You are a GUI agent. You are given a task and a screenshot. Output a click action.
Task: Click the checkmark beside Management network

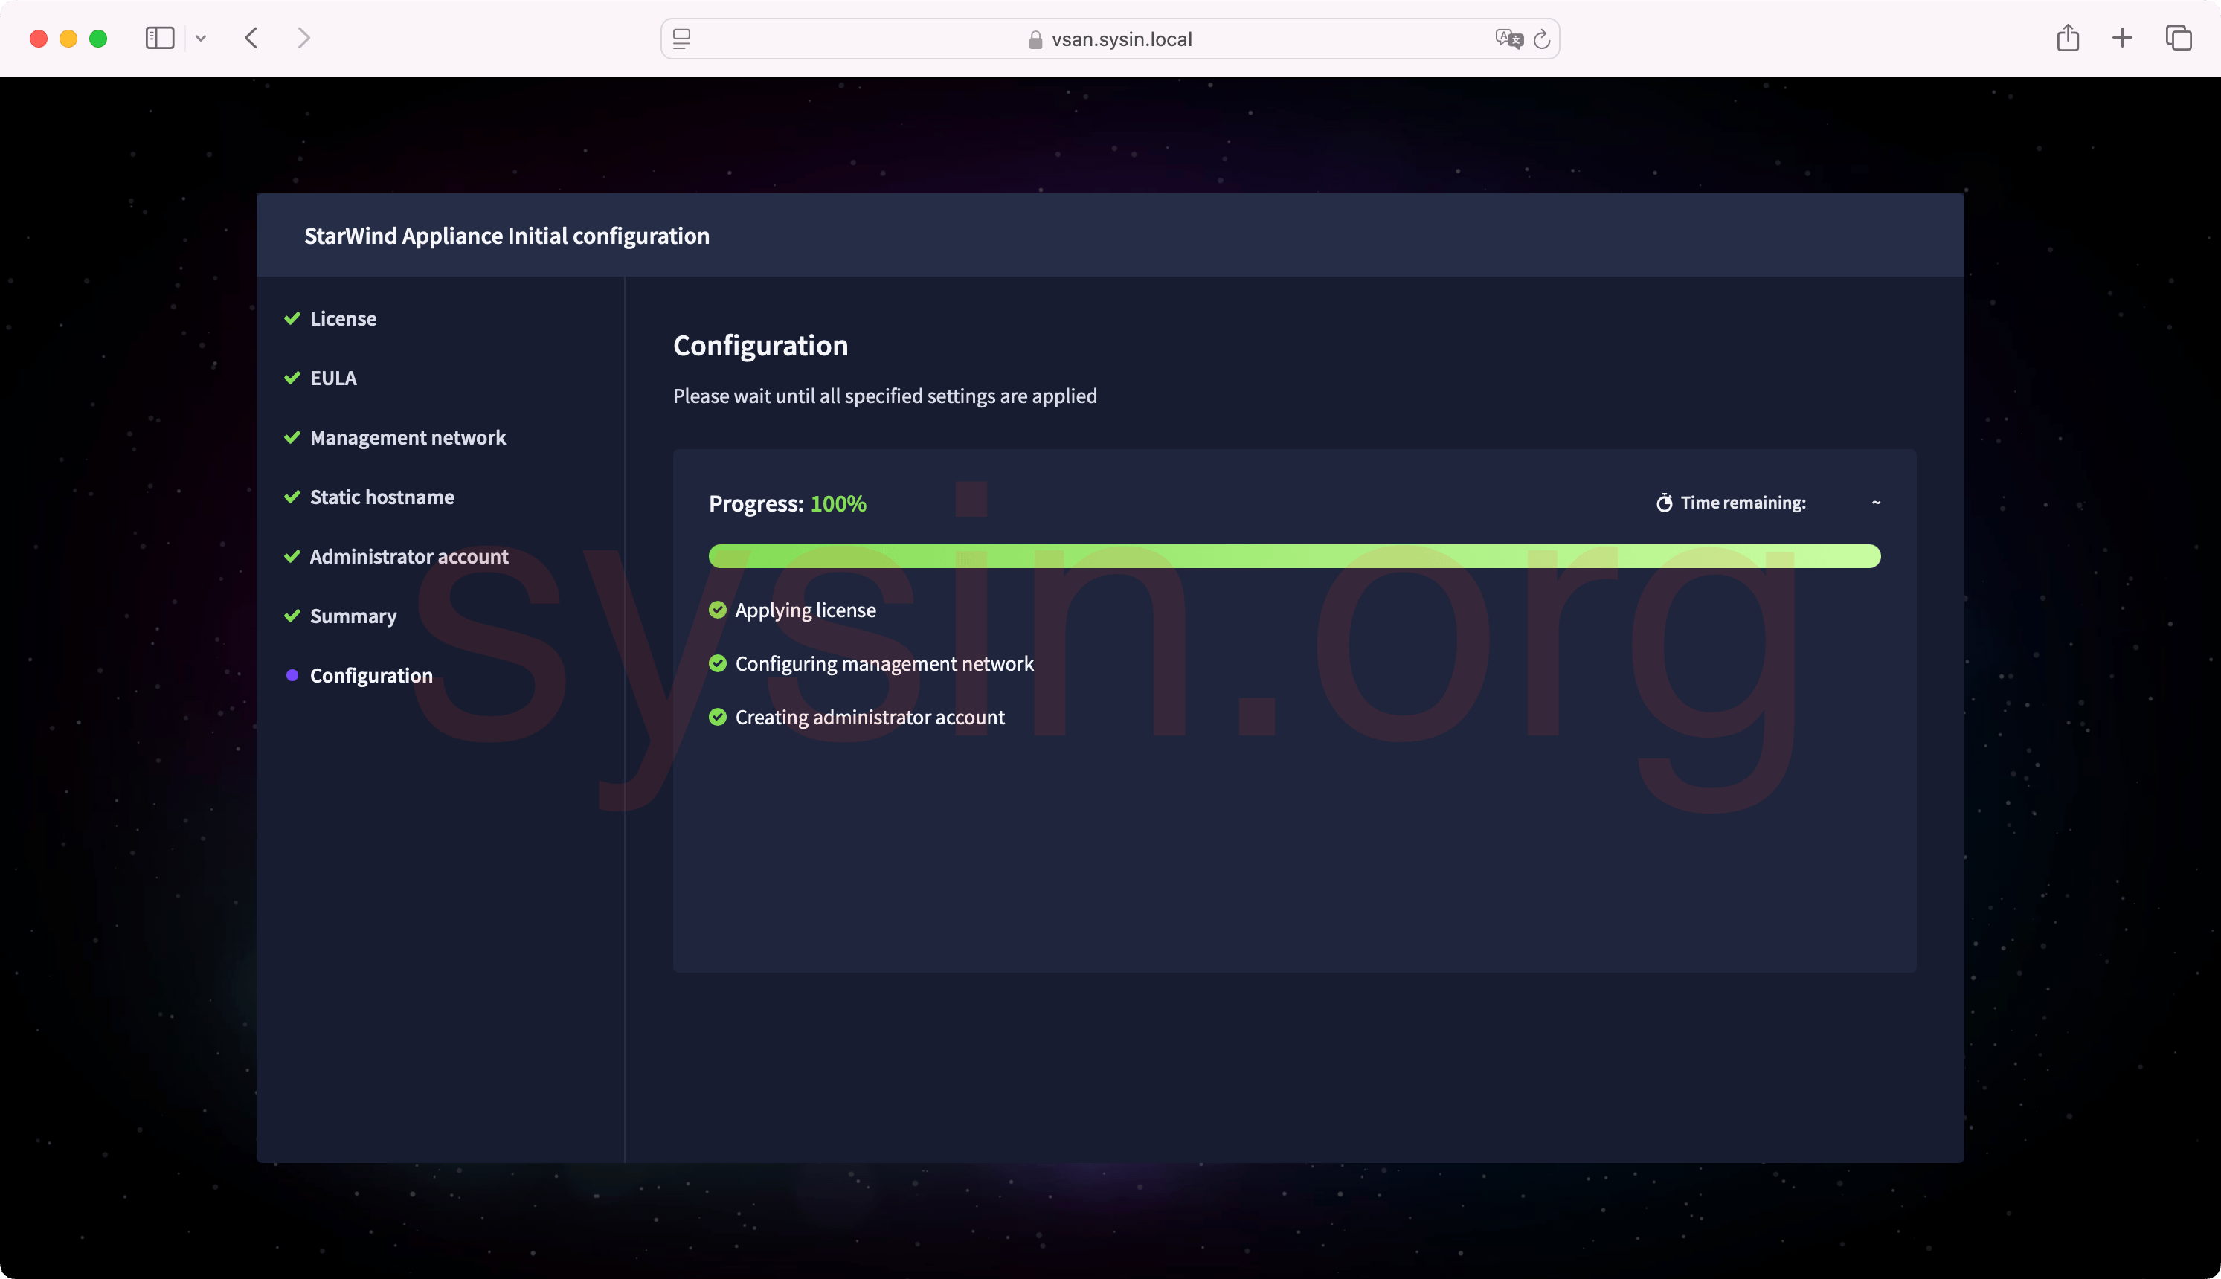point(292,437)
